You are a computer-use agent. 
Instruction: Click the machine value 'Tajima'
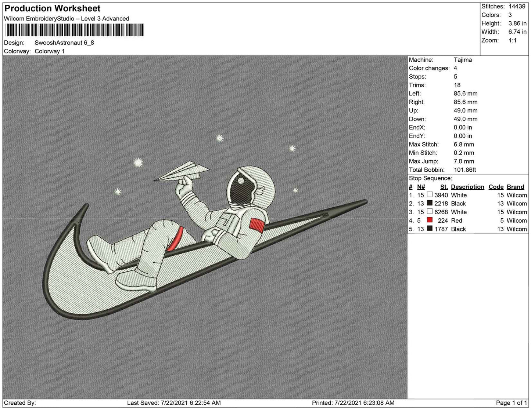(463, 60)
